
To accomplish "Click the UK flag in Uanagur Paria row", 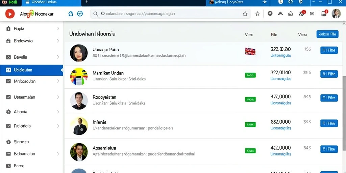I will coord(250,52).
